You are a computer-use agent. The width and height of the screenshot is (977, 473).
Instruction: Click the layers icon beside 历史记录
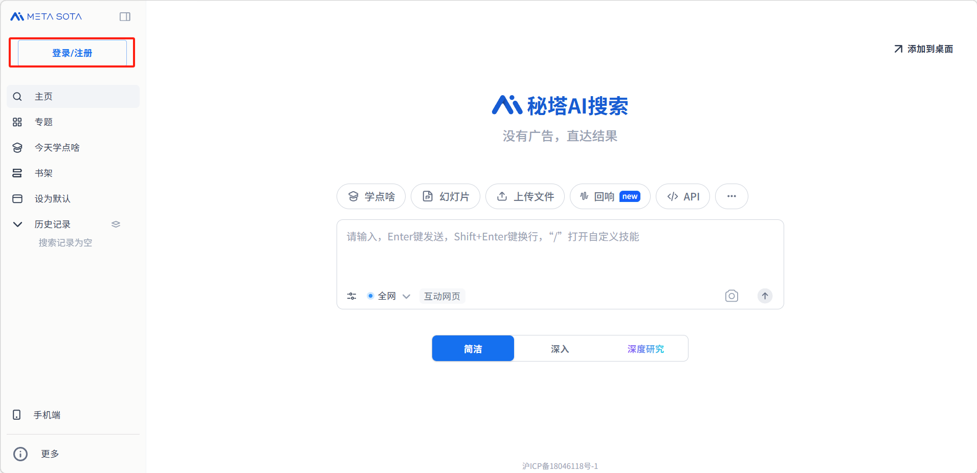click(116, 224)
